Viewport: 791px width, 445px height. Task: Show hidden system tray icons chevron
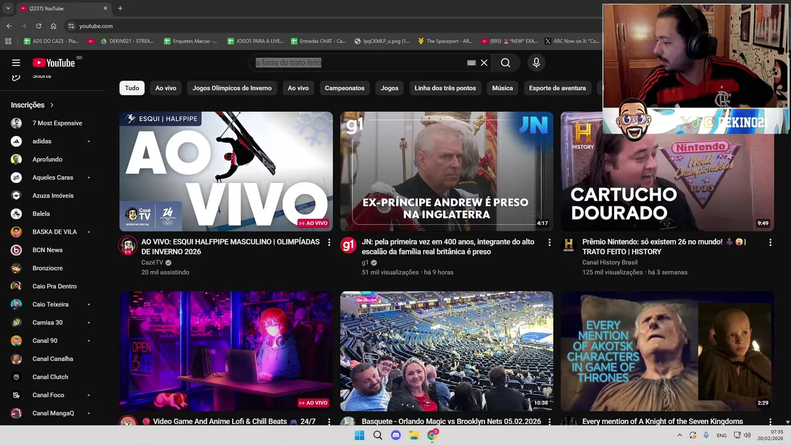pos(679,435)
